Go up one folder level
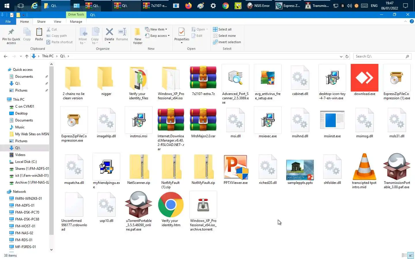This screenshot has width=415, height=259. point(27,56)
